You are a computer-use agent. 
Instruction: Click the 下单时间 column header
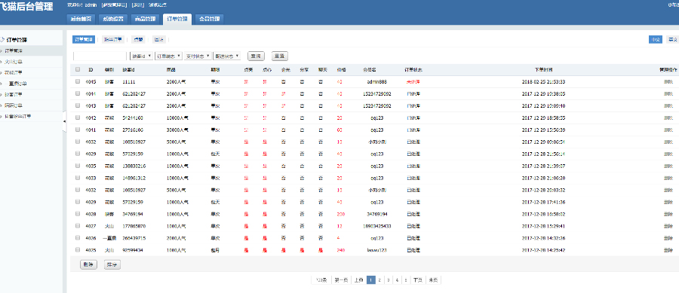543,69
